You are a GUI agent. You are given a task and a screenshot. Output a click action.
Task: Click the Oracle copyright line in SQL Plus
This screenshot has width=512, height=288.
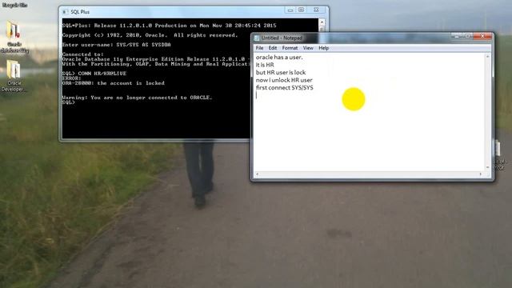(150, 35)
